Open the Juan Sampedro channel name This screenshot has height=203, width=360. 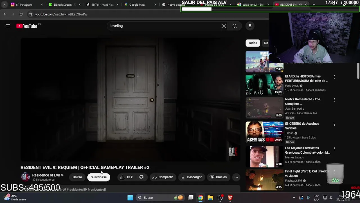point(294,109)
